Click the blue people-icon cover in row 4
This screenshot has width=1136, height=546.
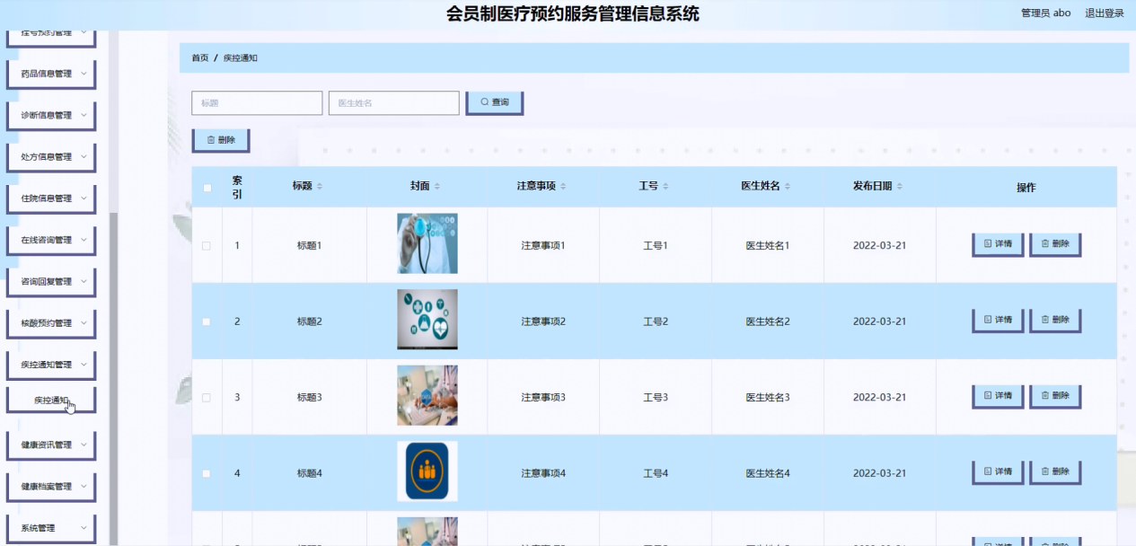click(x=427, y=471)
